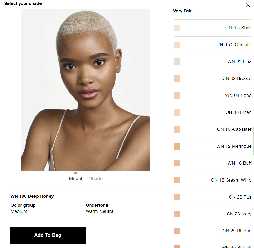The width and height of the screenshot is (254, 248).
Task: Choose the CN 0.75 Custard swatch
Action: [177, 45]
